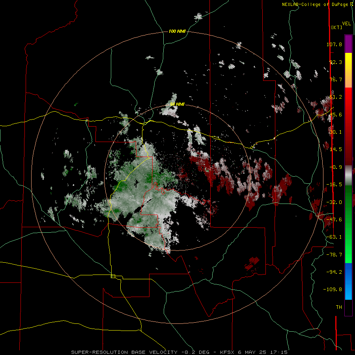
Task: Click the -109.8 legend value
Action: (333, 290)
